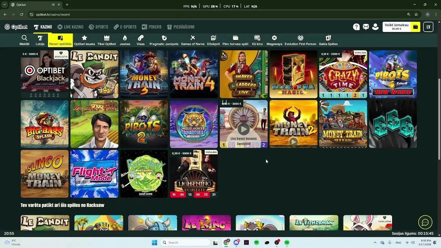Open a new browser tab
This screenshot has height=248, width=441.
pos(67,4)
